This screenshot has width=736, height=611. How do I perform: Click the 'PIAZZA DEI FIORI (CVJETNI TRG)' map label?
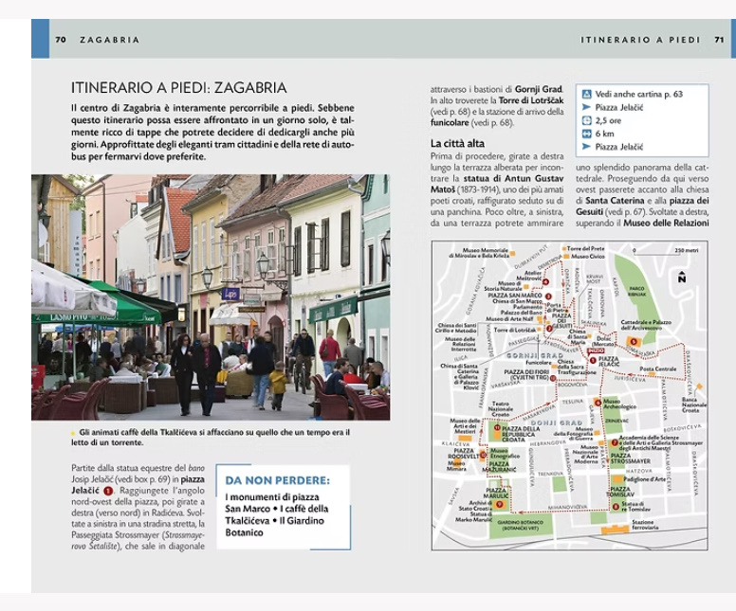(x=526, y=375)
